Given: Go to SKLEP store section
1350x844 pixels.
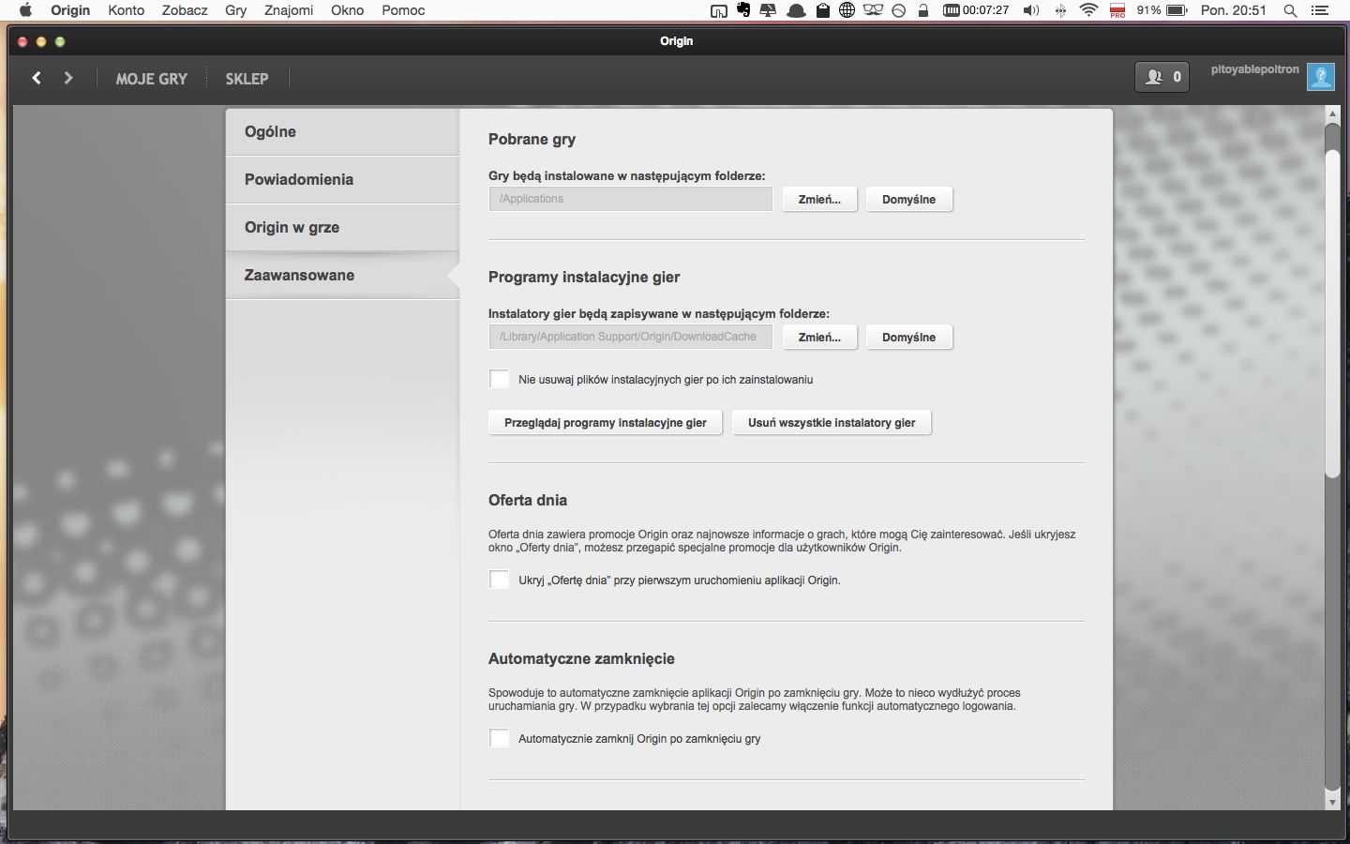Looking at the screenshot, I should [247, 79].
